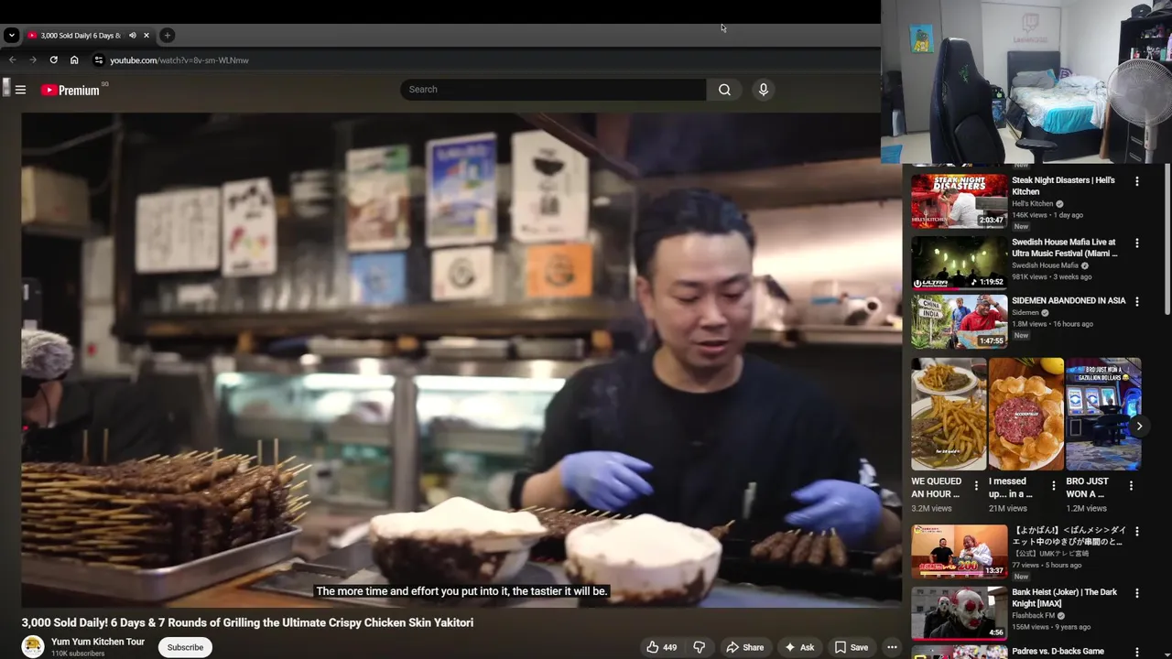Ask about this video
This screenshot has width=1172, height=659.
pyautogui.click(x=798, y=647)
